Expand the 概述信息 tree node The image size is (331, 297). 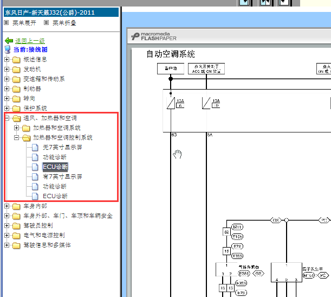(7, 59)
